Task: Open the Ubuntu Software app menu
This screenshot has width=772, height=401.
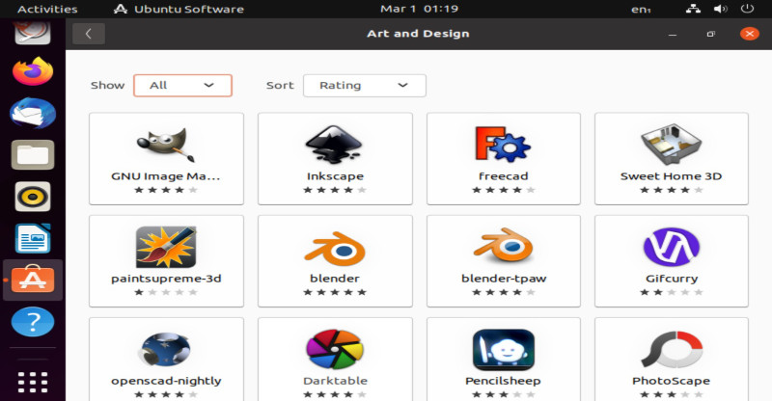Action: click(179, 9)
